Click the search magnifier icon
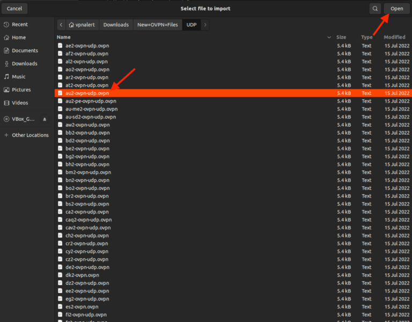412x322 pixels. pos(375,9)
